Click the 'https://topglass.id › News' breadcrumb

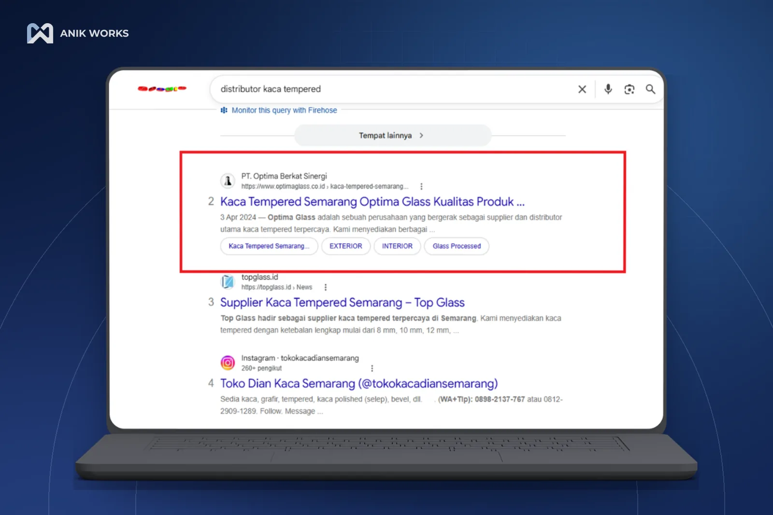[277, 287]
